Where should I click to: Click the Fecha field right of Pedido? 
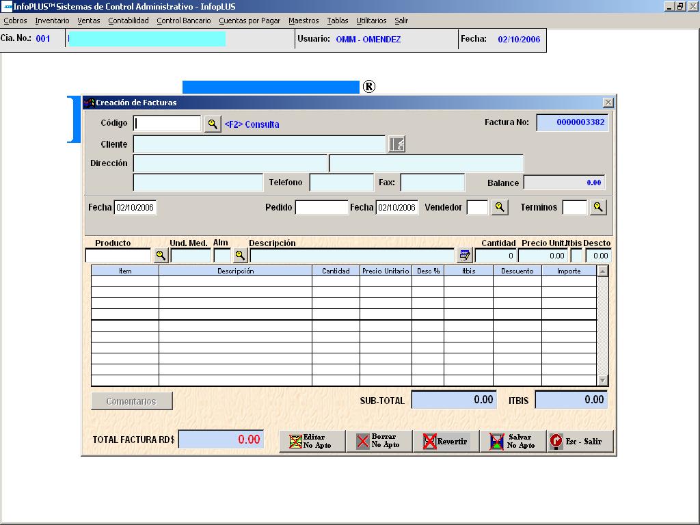397,207
